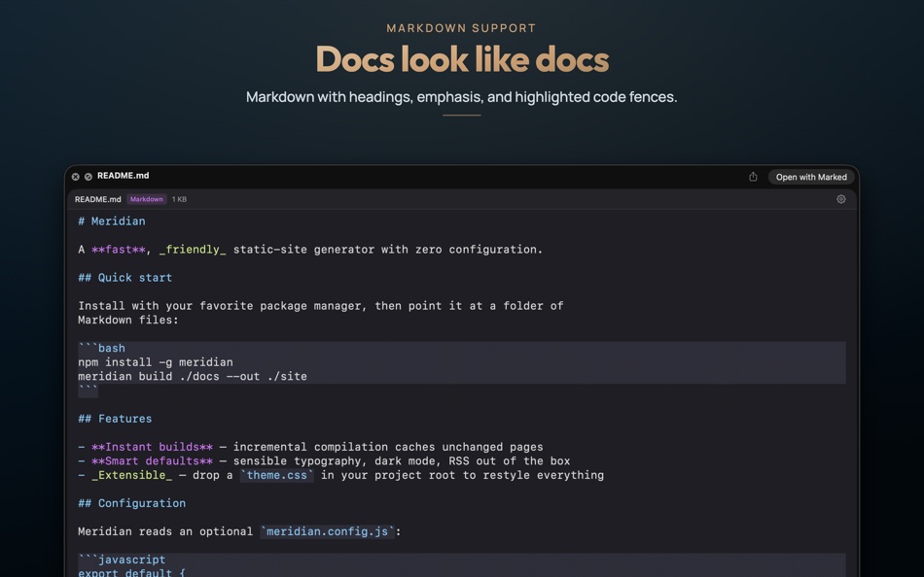
Task: Click the inline code `theme.css`
Action: click(277, 475)
